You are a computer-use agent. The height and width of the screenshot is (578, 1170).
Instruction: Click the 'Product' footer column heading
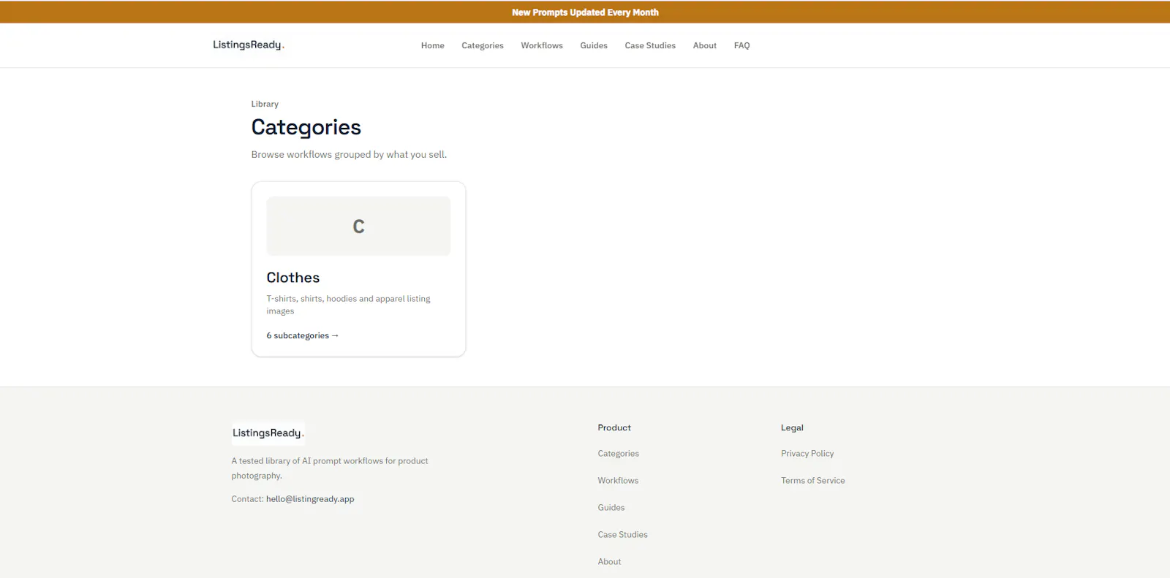tap(614, 427)
